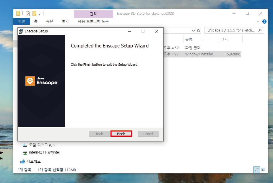The width and height of the screenshot is (273, 183).
Task: Close the Enscape Setup dialog
Action: tap(157, 31)
